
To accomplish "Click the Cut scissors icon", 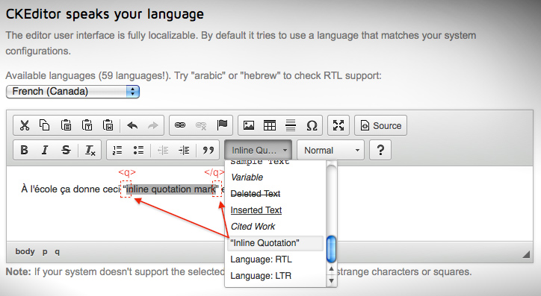I will pyautogui.click(x=25, y=125).
